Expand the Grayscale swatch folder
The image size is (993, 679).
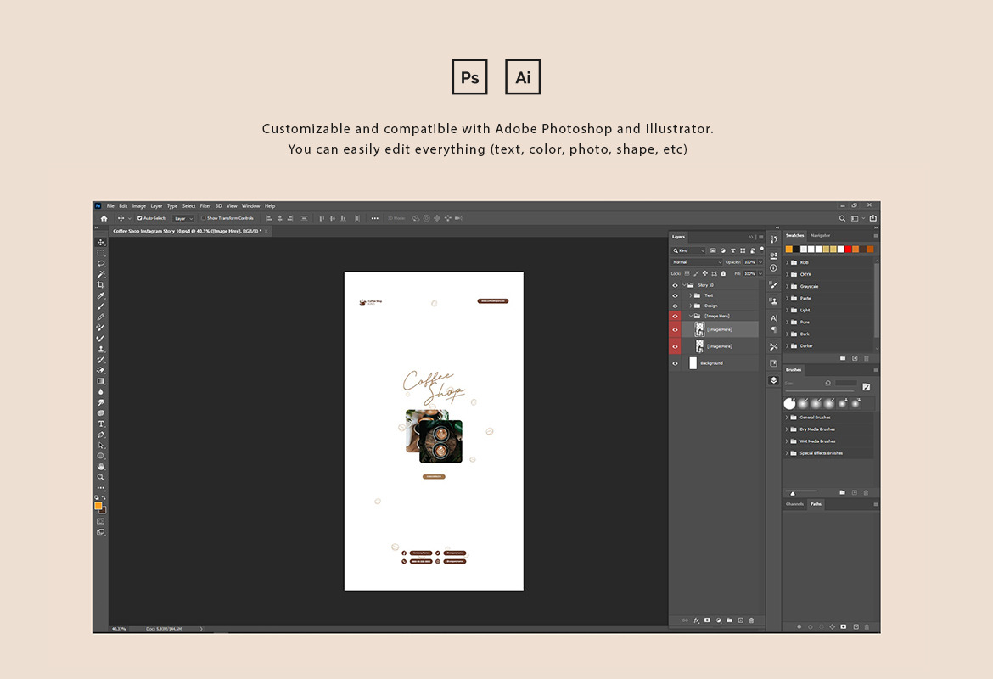click(787, 286)
